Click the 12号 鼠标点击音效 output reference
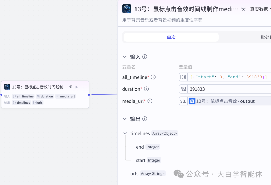The image size is (271, 185). click(x=225, y=101)
